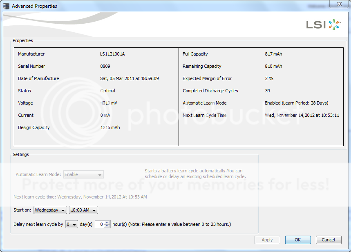351x252 pixels.
Task: Select the Manufacturer value LS1121001A
Action: (112, 54)
